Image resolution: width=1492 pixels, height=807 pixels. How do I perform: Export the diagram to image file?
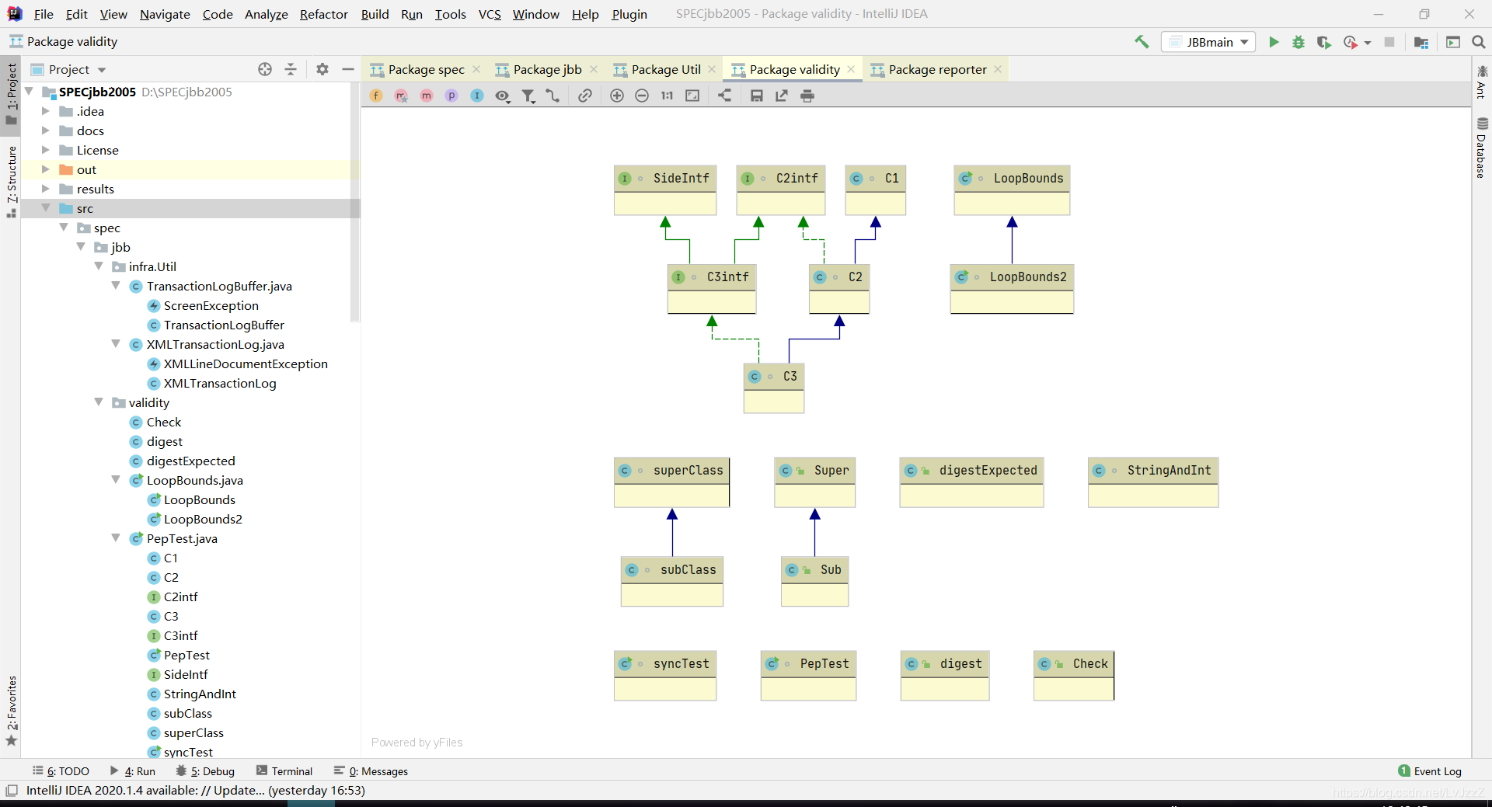[x=782, y=96]
